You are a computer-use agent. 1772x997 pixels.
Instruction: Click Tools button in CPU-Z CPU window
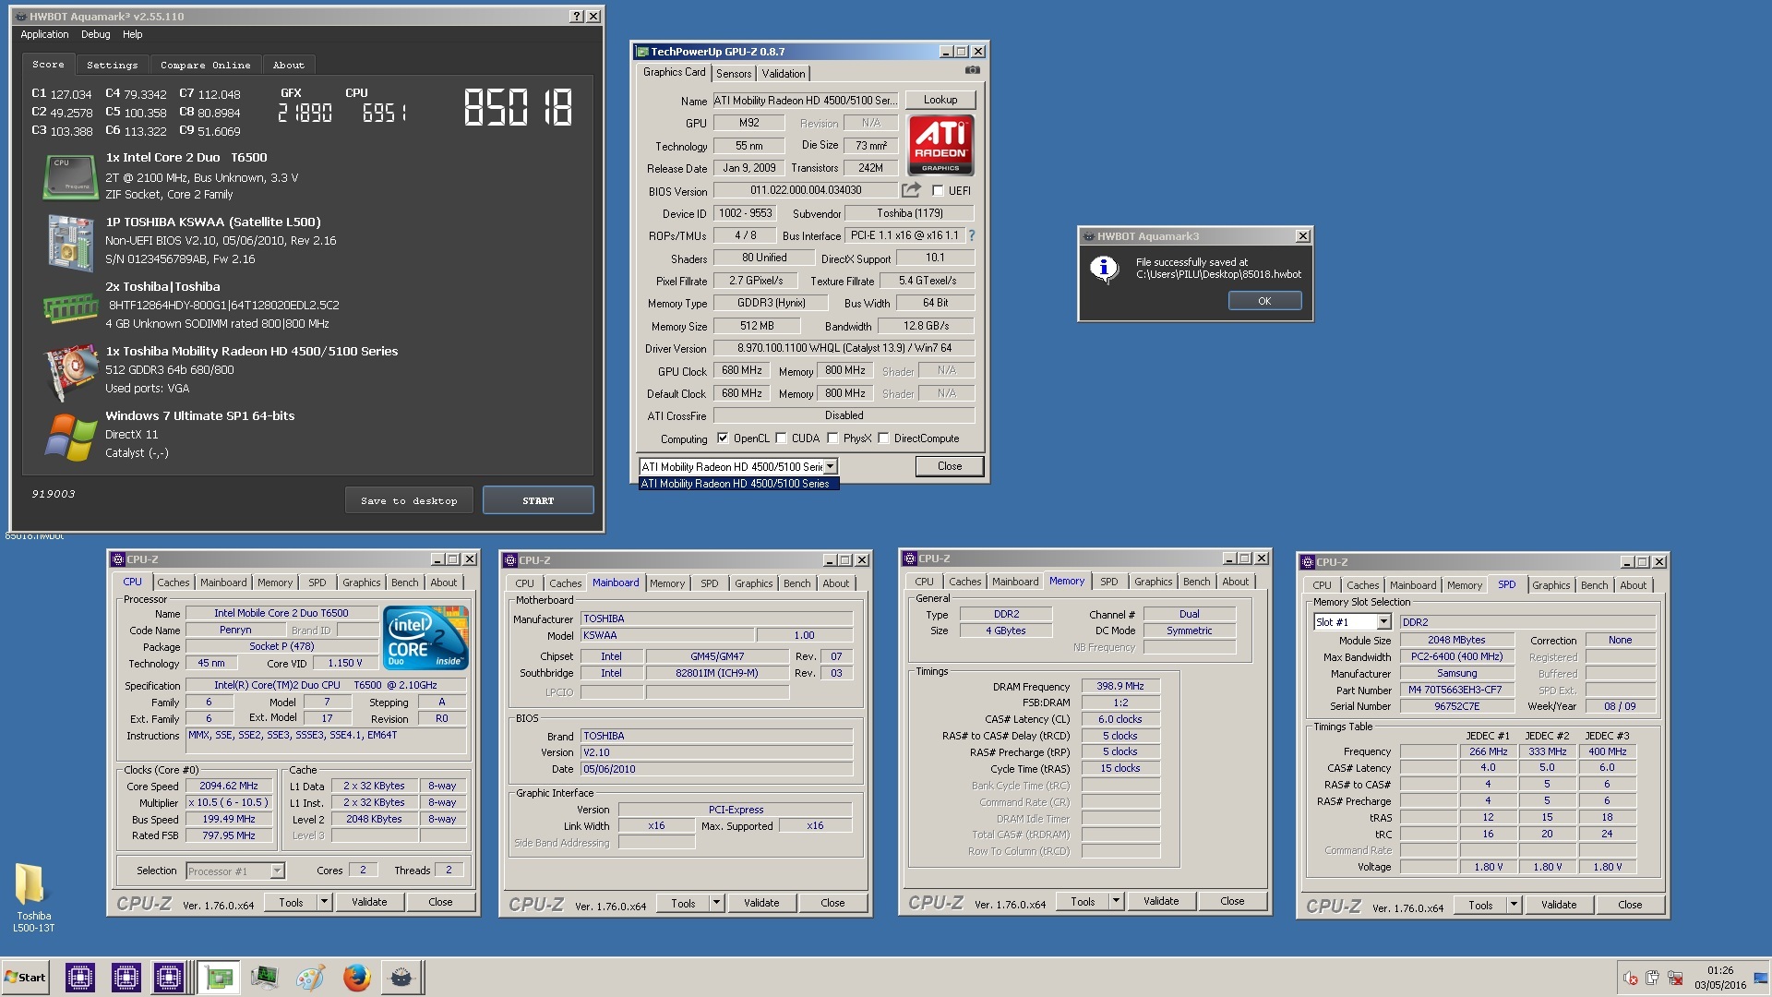click(291, 902)
